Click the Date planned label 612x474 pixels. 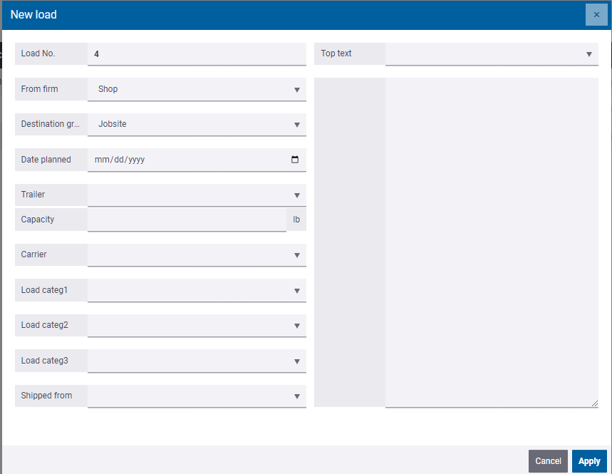(x=46, y=159)
